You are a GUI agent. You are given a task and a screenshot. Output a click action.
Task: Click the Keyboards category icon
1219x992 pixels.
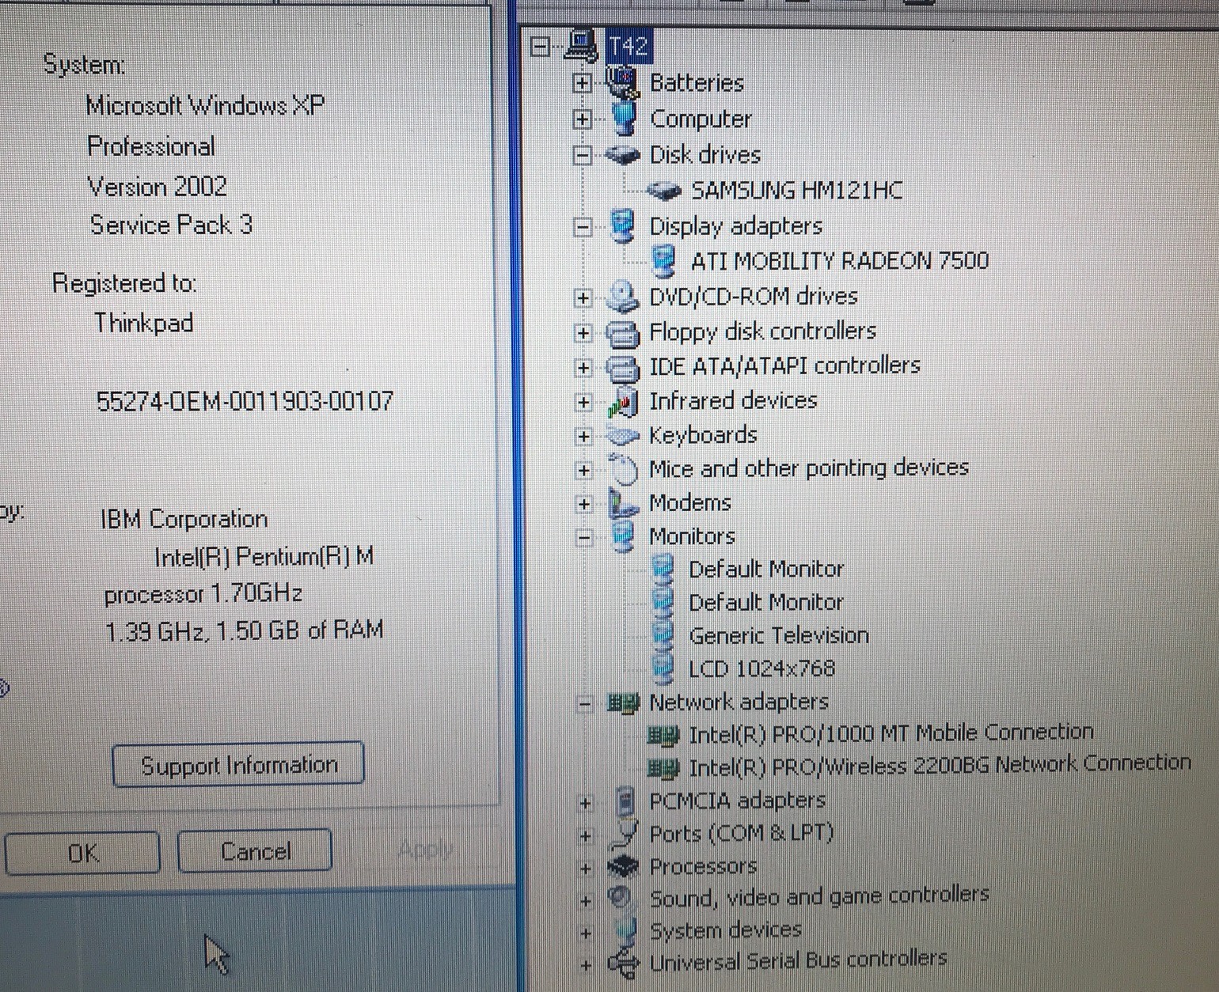[x=622, y=436]
